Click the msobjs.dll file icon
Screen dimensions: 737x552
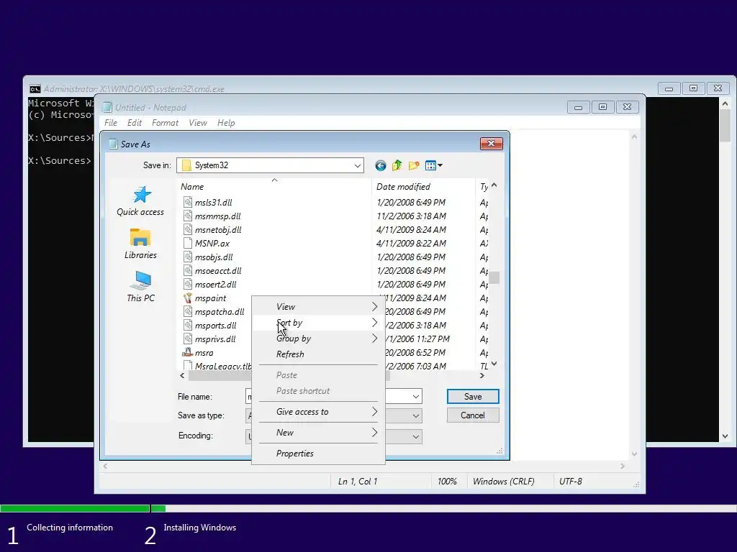point(188,257)
